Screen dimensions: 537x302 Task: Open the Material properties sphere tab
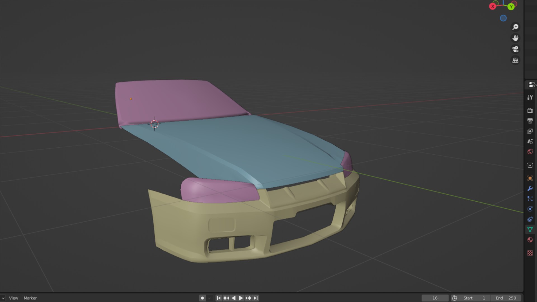tap(530, 240)
